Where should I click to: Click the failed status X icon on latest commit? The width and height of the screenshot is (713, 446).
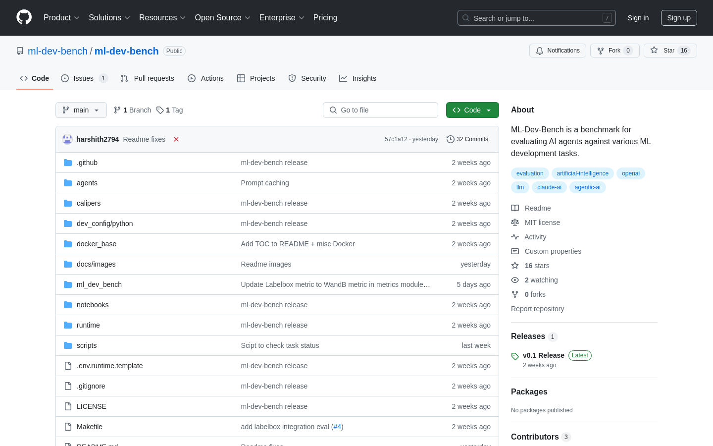(x=176, y=139)
